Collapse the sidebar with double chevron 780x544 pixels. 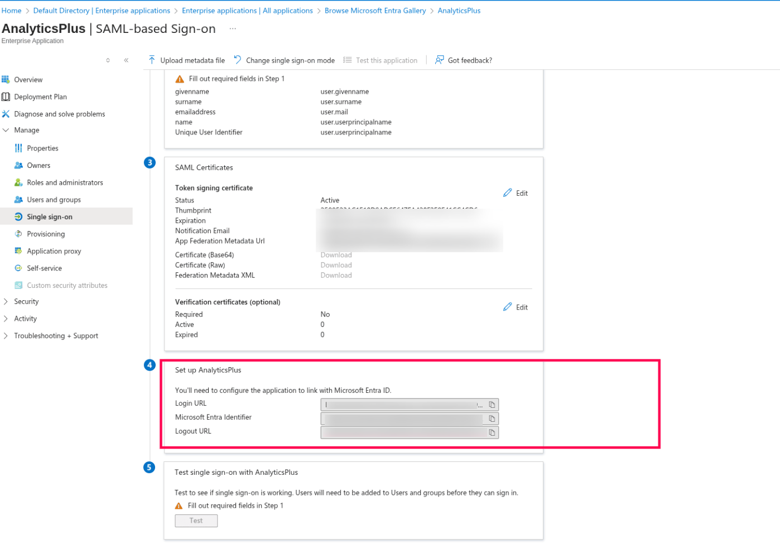coord(126,60)
